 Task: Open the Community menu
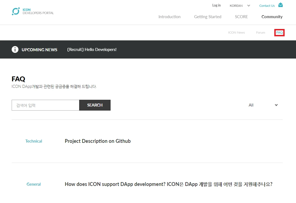click(x=272, y=17)
